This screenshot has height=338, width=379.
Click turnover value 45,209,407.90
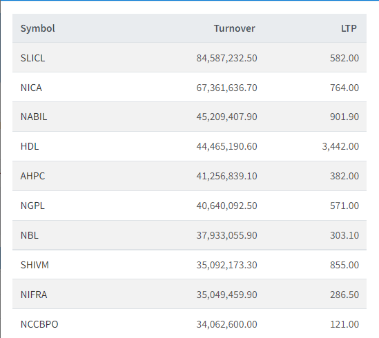[x=226, y=117]
